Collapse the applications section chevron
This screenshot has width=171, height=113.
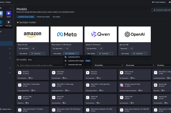pos(10,8)
